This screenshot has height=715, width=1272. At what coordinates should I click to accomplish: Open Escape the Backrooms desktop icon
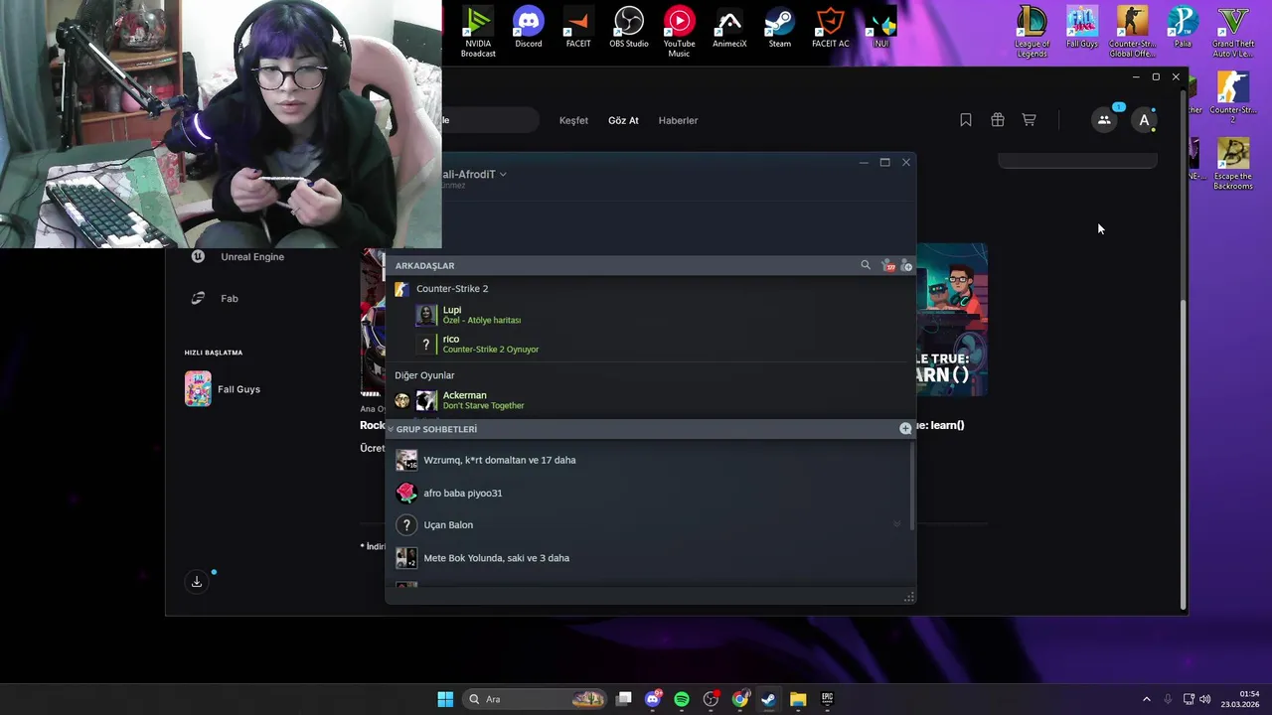[x=1233, y=164]
